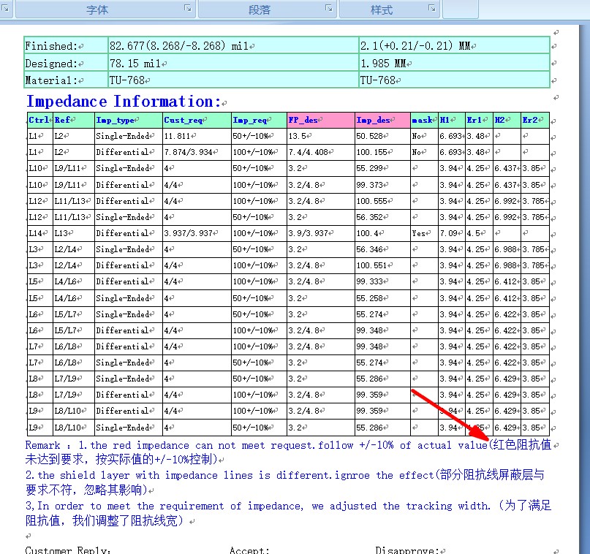The height and width of the screenshot is (554, 590).
Task: Click the 'Material:' label cell
Action: point(67,80)
